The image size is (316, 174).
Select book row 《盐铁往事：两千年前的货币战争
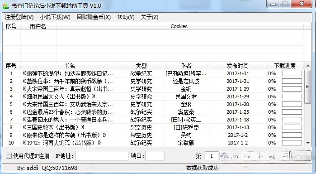tap(153, 81)
